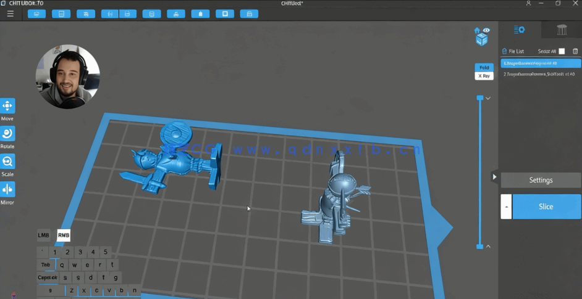Select the knight model holding the round shield
The image size is (582, 299).
(x=174, y=158)
